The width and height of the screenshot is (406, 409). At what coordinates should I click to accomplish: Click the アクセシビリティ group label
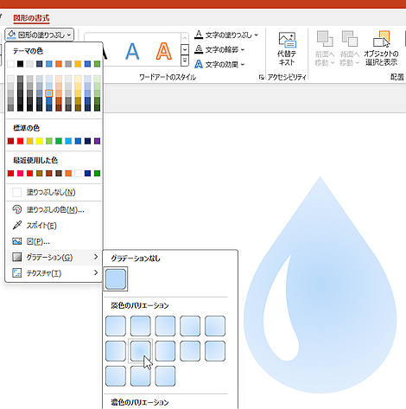pos(287,77)
